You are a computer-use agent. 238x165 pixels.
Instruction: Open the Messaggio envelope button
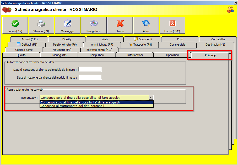pyautogui.click(x=67, y=25)
